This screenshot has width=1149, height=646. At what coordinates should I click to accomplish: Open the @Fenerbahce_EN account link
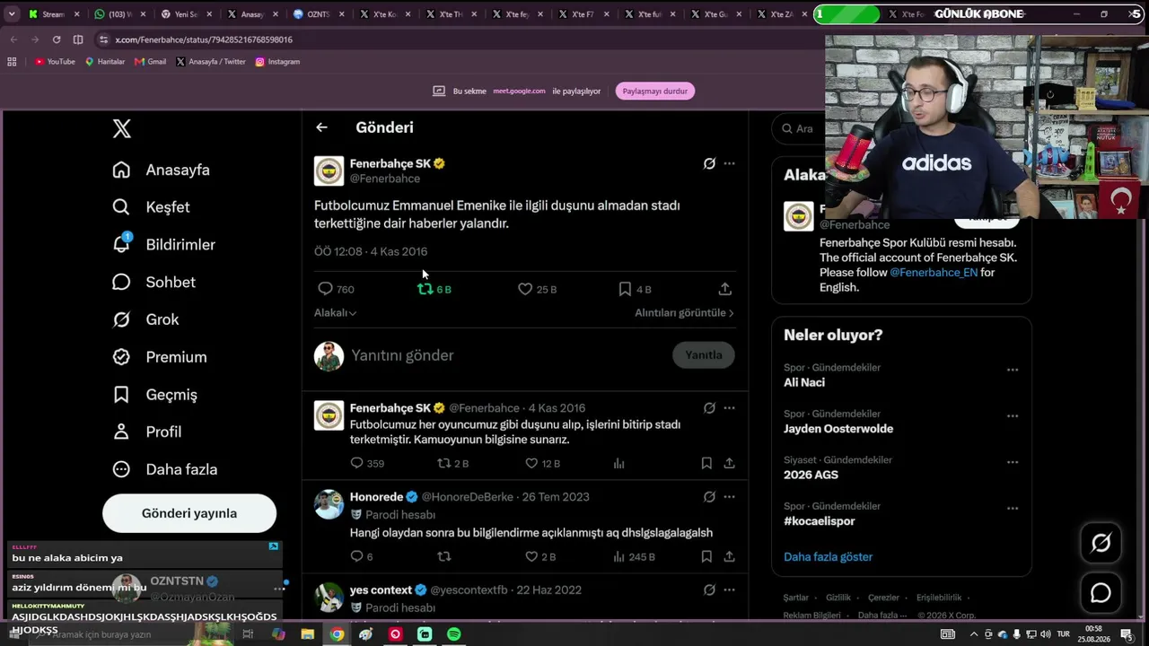coord(934,273)
